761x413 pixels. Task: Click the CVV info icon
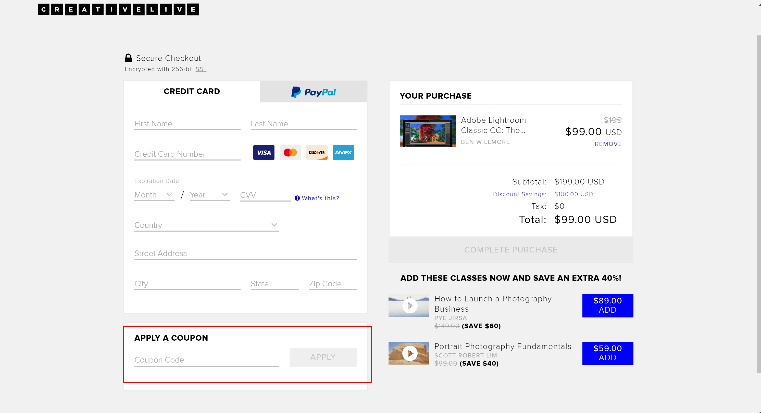297,198
